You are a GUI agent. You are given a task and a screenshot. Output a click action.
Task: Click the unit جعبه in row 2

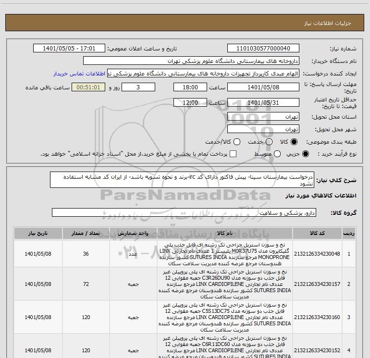pos(133,284)
